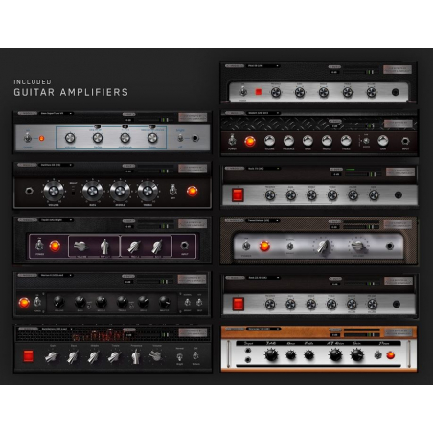Open the preset dropdown above the mesh-grille amp
Screen dimensions: 433x433
coord(56,329)
